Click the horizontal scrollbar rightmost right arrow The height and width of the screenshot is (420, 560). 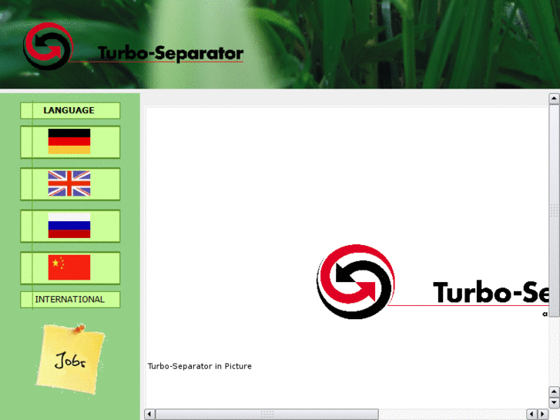pos(543,415)
